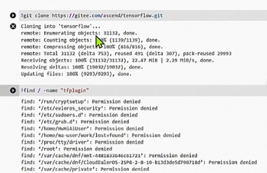This screenshot has width=267, height=173.
Task: Click into the find command code cell
Action: tap(173, 91)
